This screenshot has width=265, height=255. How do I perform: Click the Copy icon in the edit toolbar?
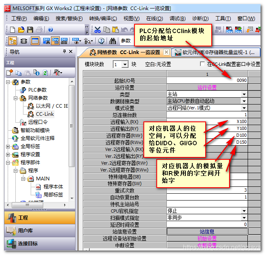tap(107, 30)
